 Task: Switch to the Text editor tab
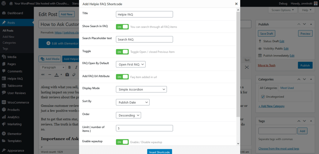coord(247,60)
